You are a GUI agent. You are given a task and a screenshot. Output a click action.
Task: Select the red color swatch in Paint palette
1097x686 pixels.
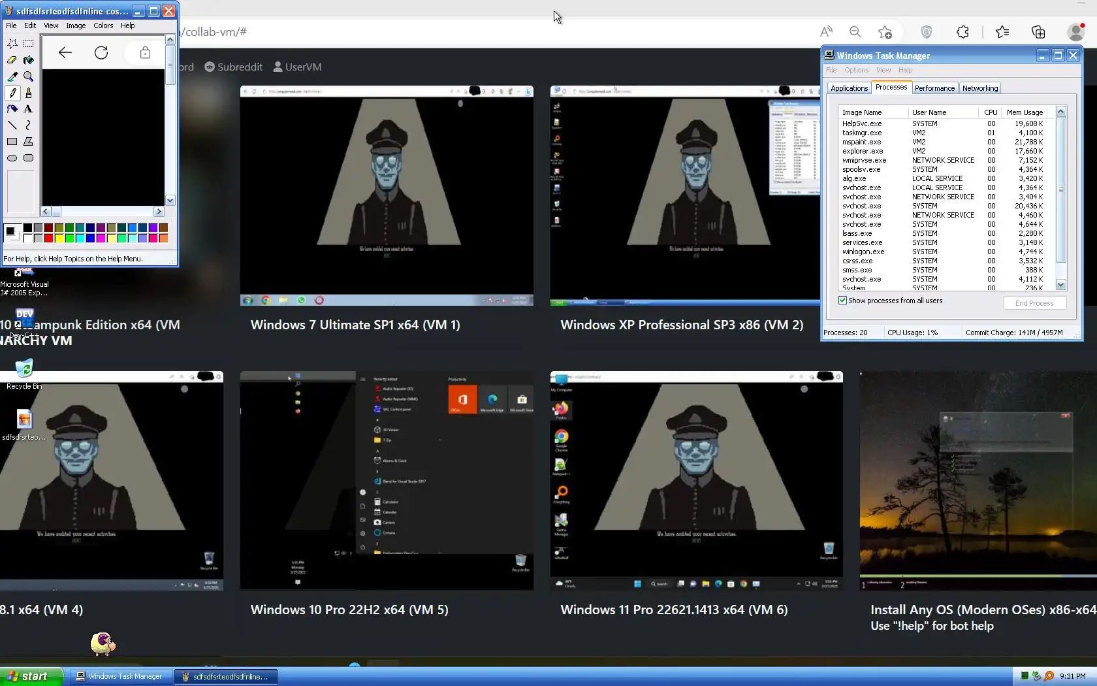point(48,238)
